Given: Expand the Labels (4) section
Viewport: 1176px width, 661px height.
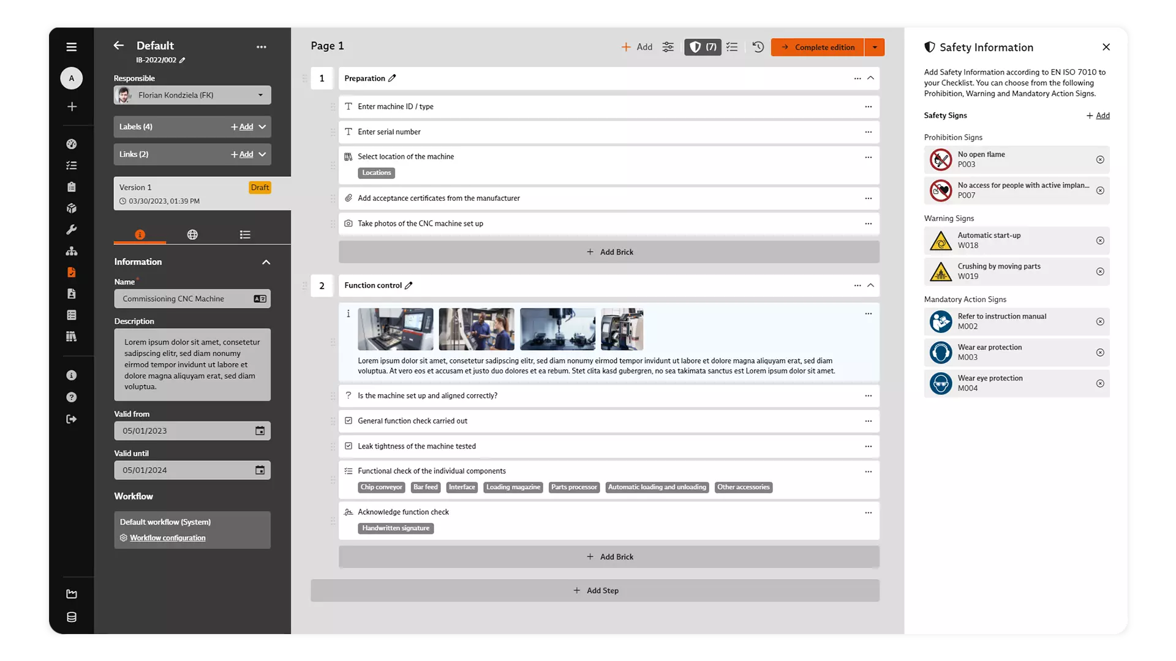Looking at the screenshot, I should point(263,127).
